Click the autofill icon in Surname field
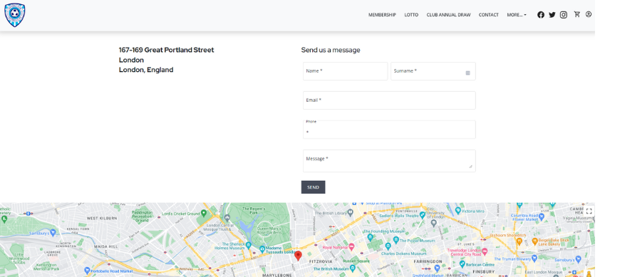The image size is (620, 277). [467, 73]
